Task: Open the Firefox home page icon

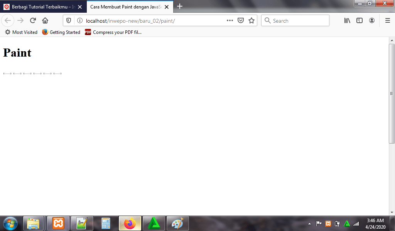Action: click(45, 20)
